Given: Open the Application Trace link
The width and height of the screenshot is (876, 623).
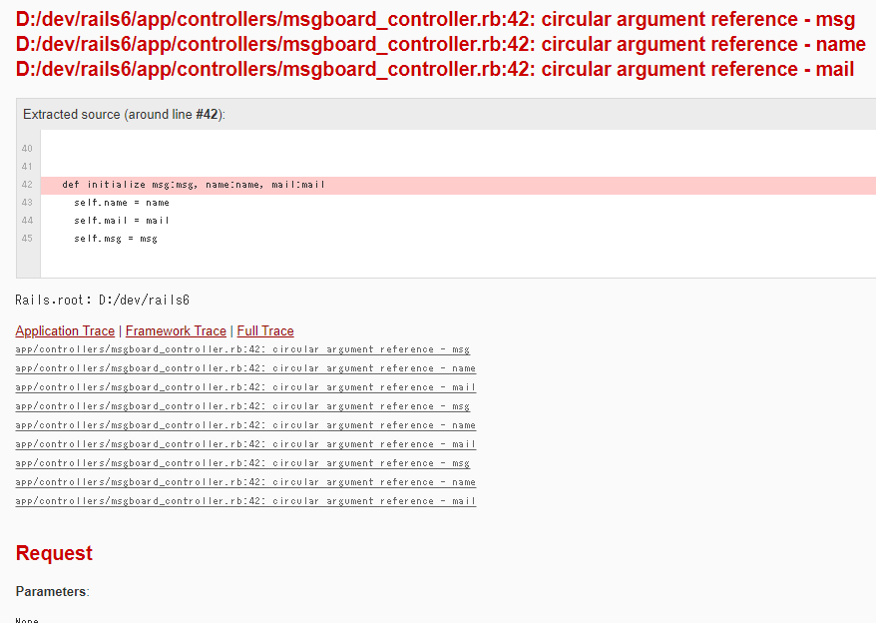Looking at the screenshot, I should (x=65, y=330).
